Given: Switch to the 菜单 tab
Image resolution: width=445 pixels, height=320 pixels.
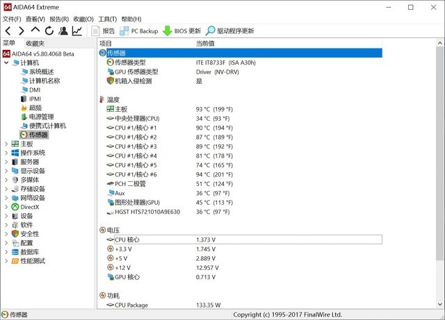Looking at the screenshot, I should 9,43.
